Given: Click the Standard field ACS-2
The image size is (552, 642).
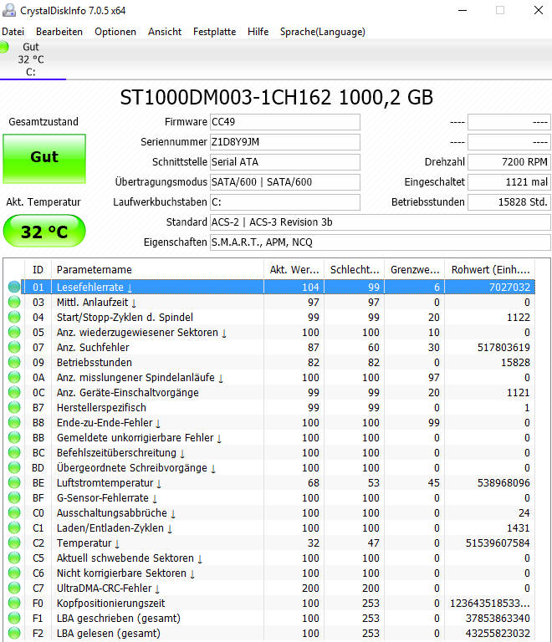Looking at the screenshot, I should coord(380,222).
